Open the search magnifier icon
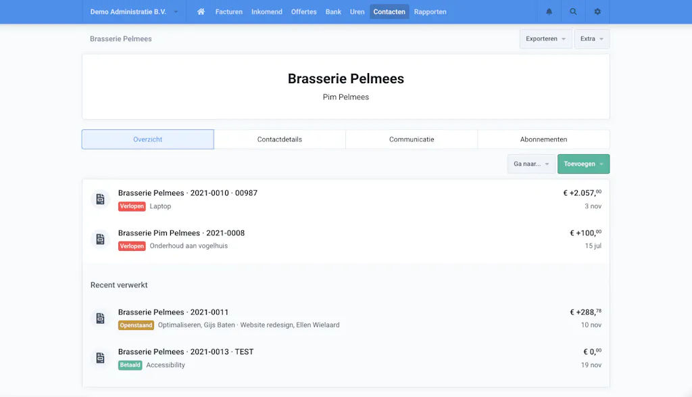This screenshot has height=397, width=692. [573, 12]
